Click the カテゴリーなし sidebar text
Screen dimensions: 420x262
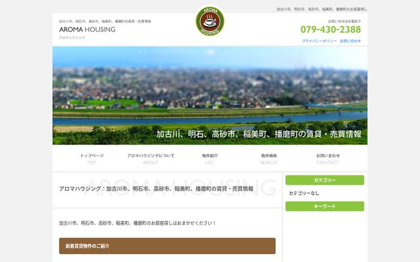pyautogui.click(x=304, y=193)
